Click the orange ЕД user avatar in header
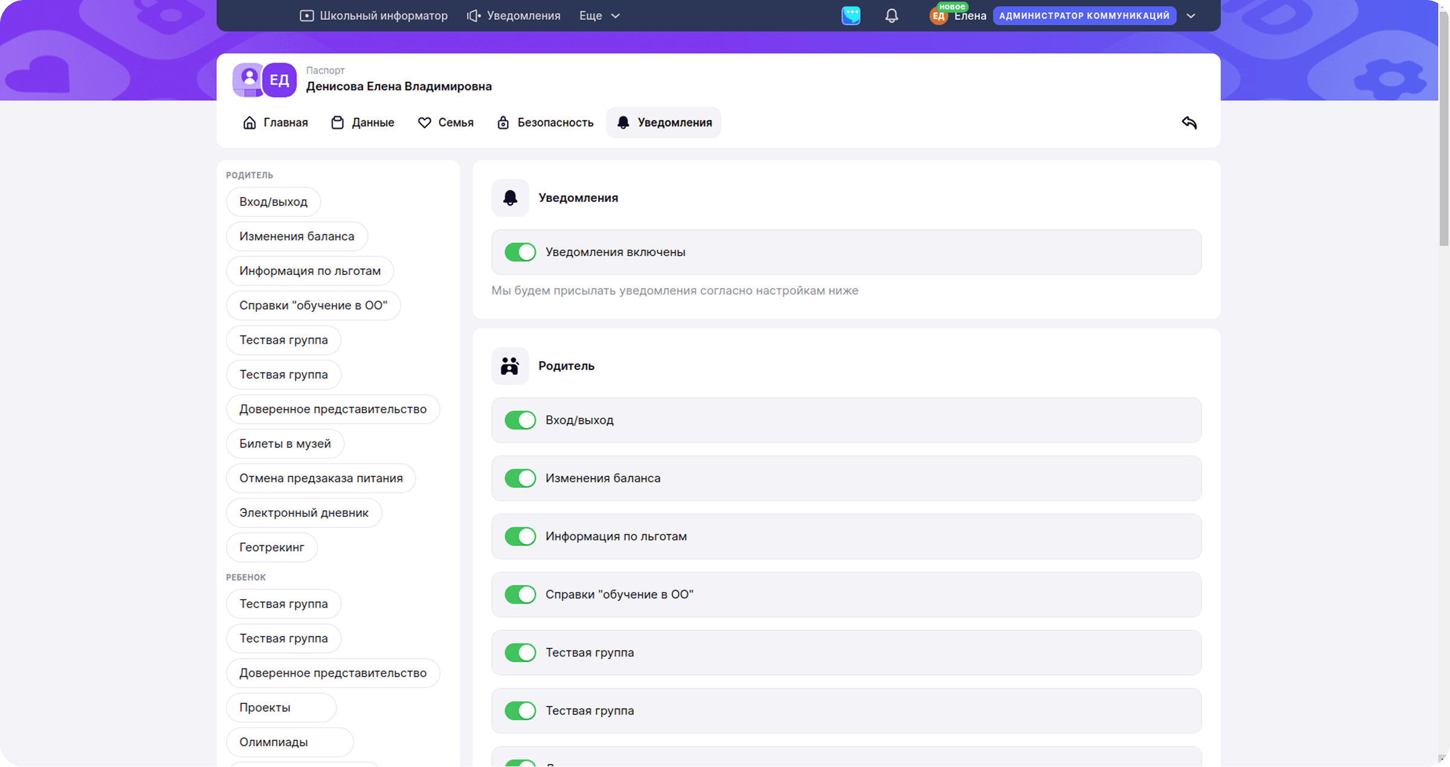 pyautogui.click(x=938, y=16)
